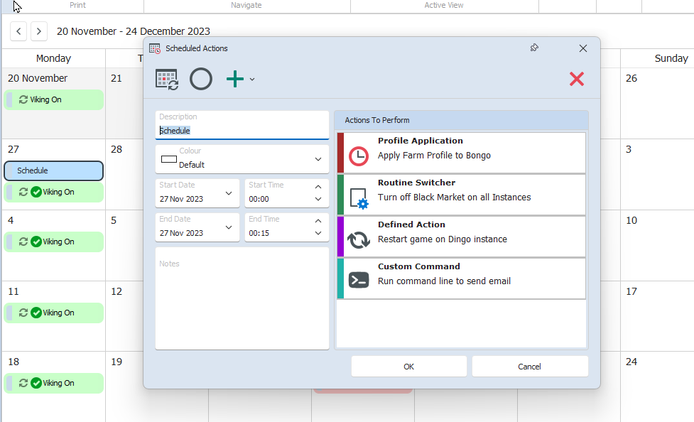Click the green plus add action icon
This screenshot has height=422, width=694.
pyautogui.click(x=235, y=80)
